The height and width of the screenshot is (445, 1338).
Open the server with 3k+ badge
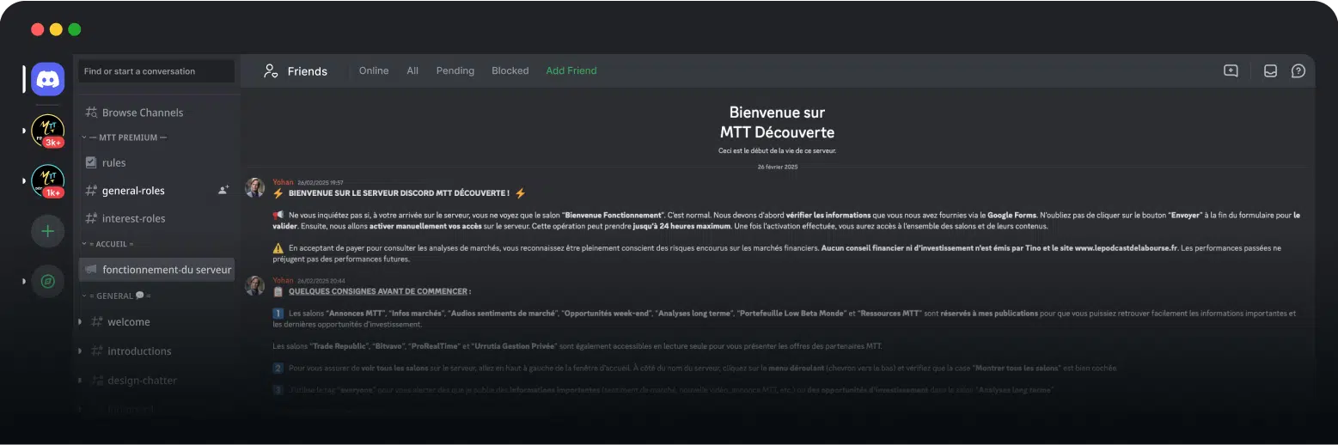click(x=47, y=131)
